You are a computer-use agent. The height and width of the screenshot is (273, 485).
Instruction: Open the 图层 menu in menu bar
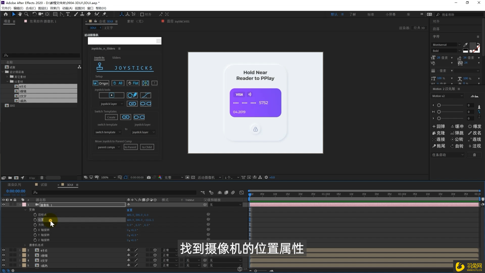[43, 8]
